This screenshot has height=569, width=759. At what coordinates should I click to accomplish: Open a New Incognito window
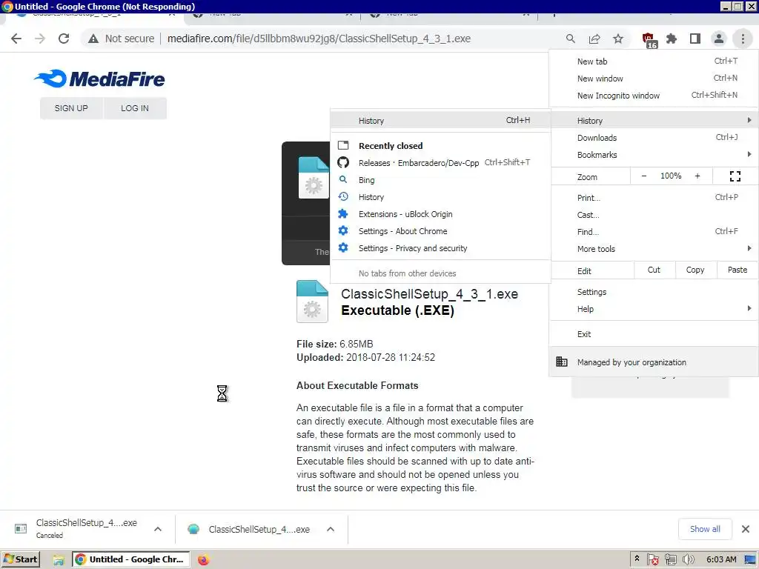click(x=654, y=96)
